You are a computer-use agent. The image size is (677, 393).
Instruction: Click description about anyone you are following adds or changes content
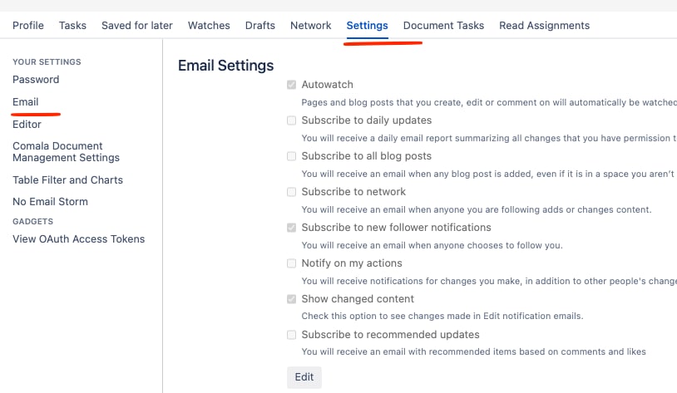477,209
